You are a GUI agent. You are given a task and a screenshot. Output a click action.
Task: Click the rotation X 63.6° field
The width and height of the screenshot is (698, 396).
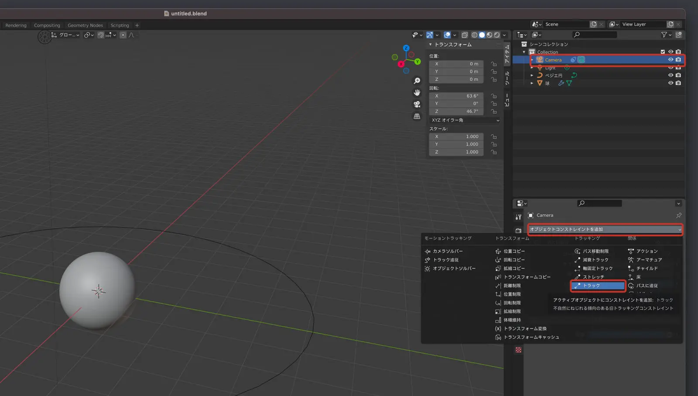456,96
